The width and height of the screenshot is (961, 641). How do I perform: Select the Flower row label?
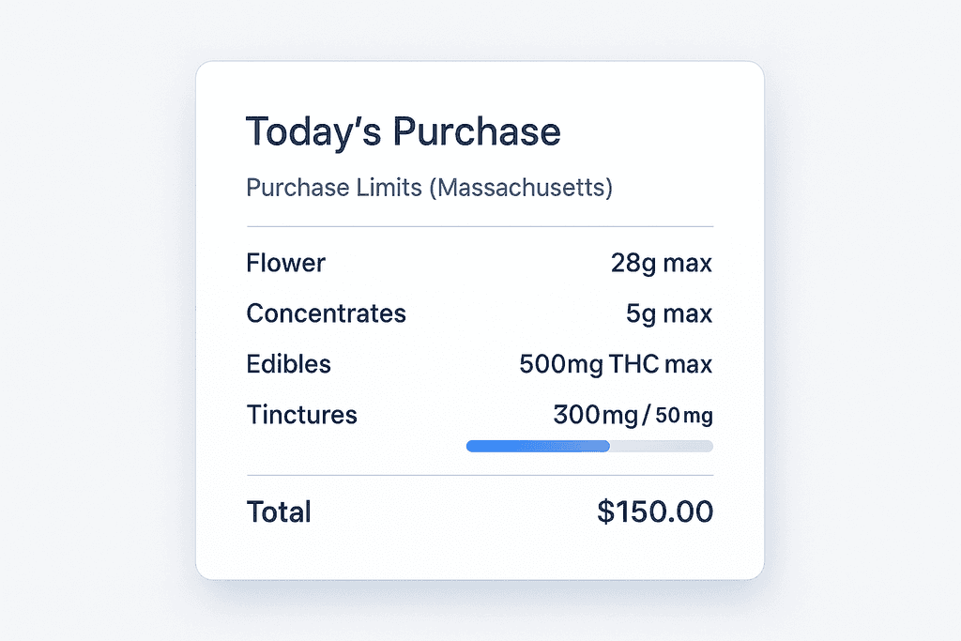click(285, 263)
